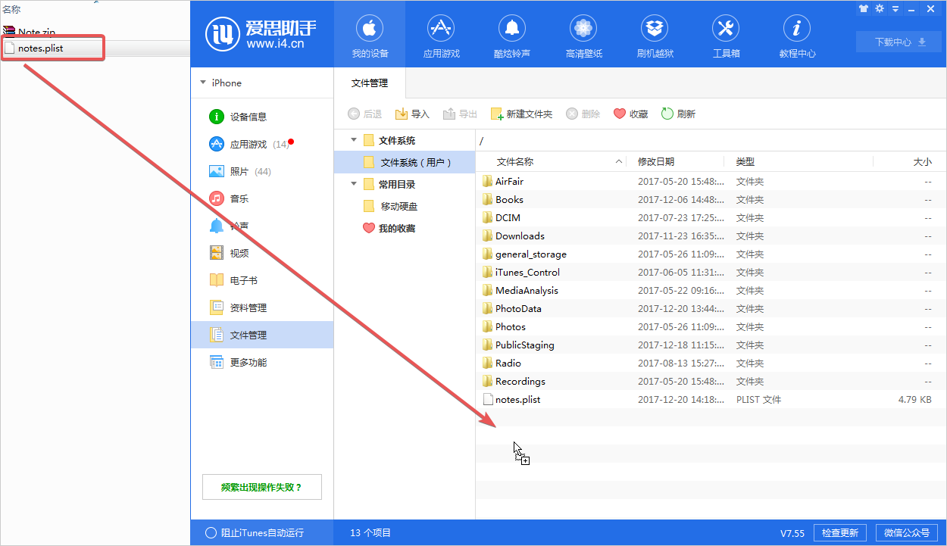This screenshot has height=546, width=947.
Task: Click the 检查更新 update button
Action: [x=840, y=532]
